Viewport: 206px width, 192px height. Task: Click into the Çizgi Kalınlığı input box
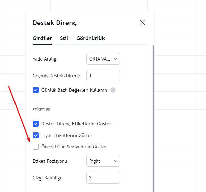(103, 178)
